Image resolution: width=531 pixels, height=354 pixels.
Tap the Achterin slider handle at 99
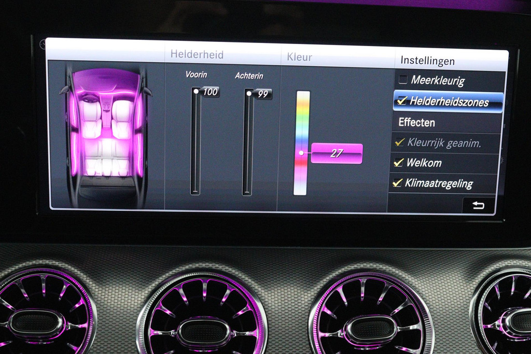249,94
